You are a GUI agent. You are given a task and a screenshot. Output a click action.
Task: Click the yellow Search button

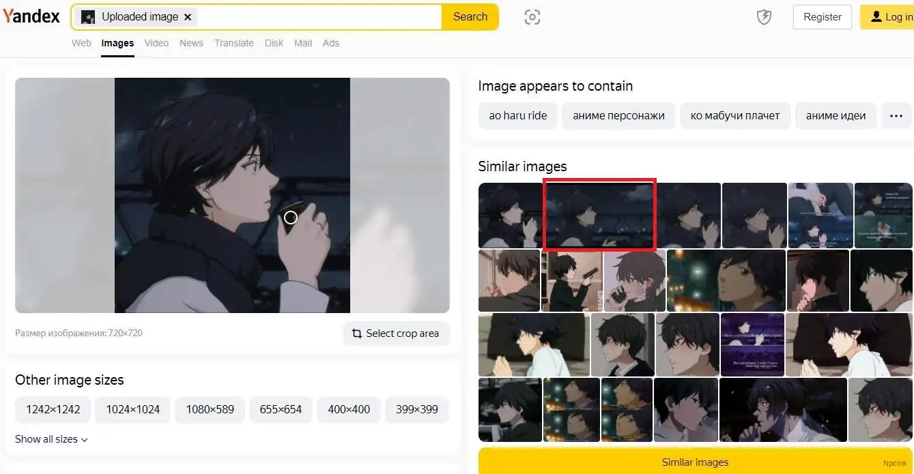click(x=470, y=17)
